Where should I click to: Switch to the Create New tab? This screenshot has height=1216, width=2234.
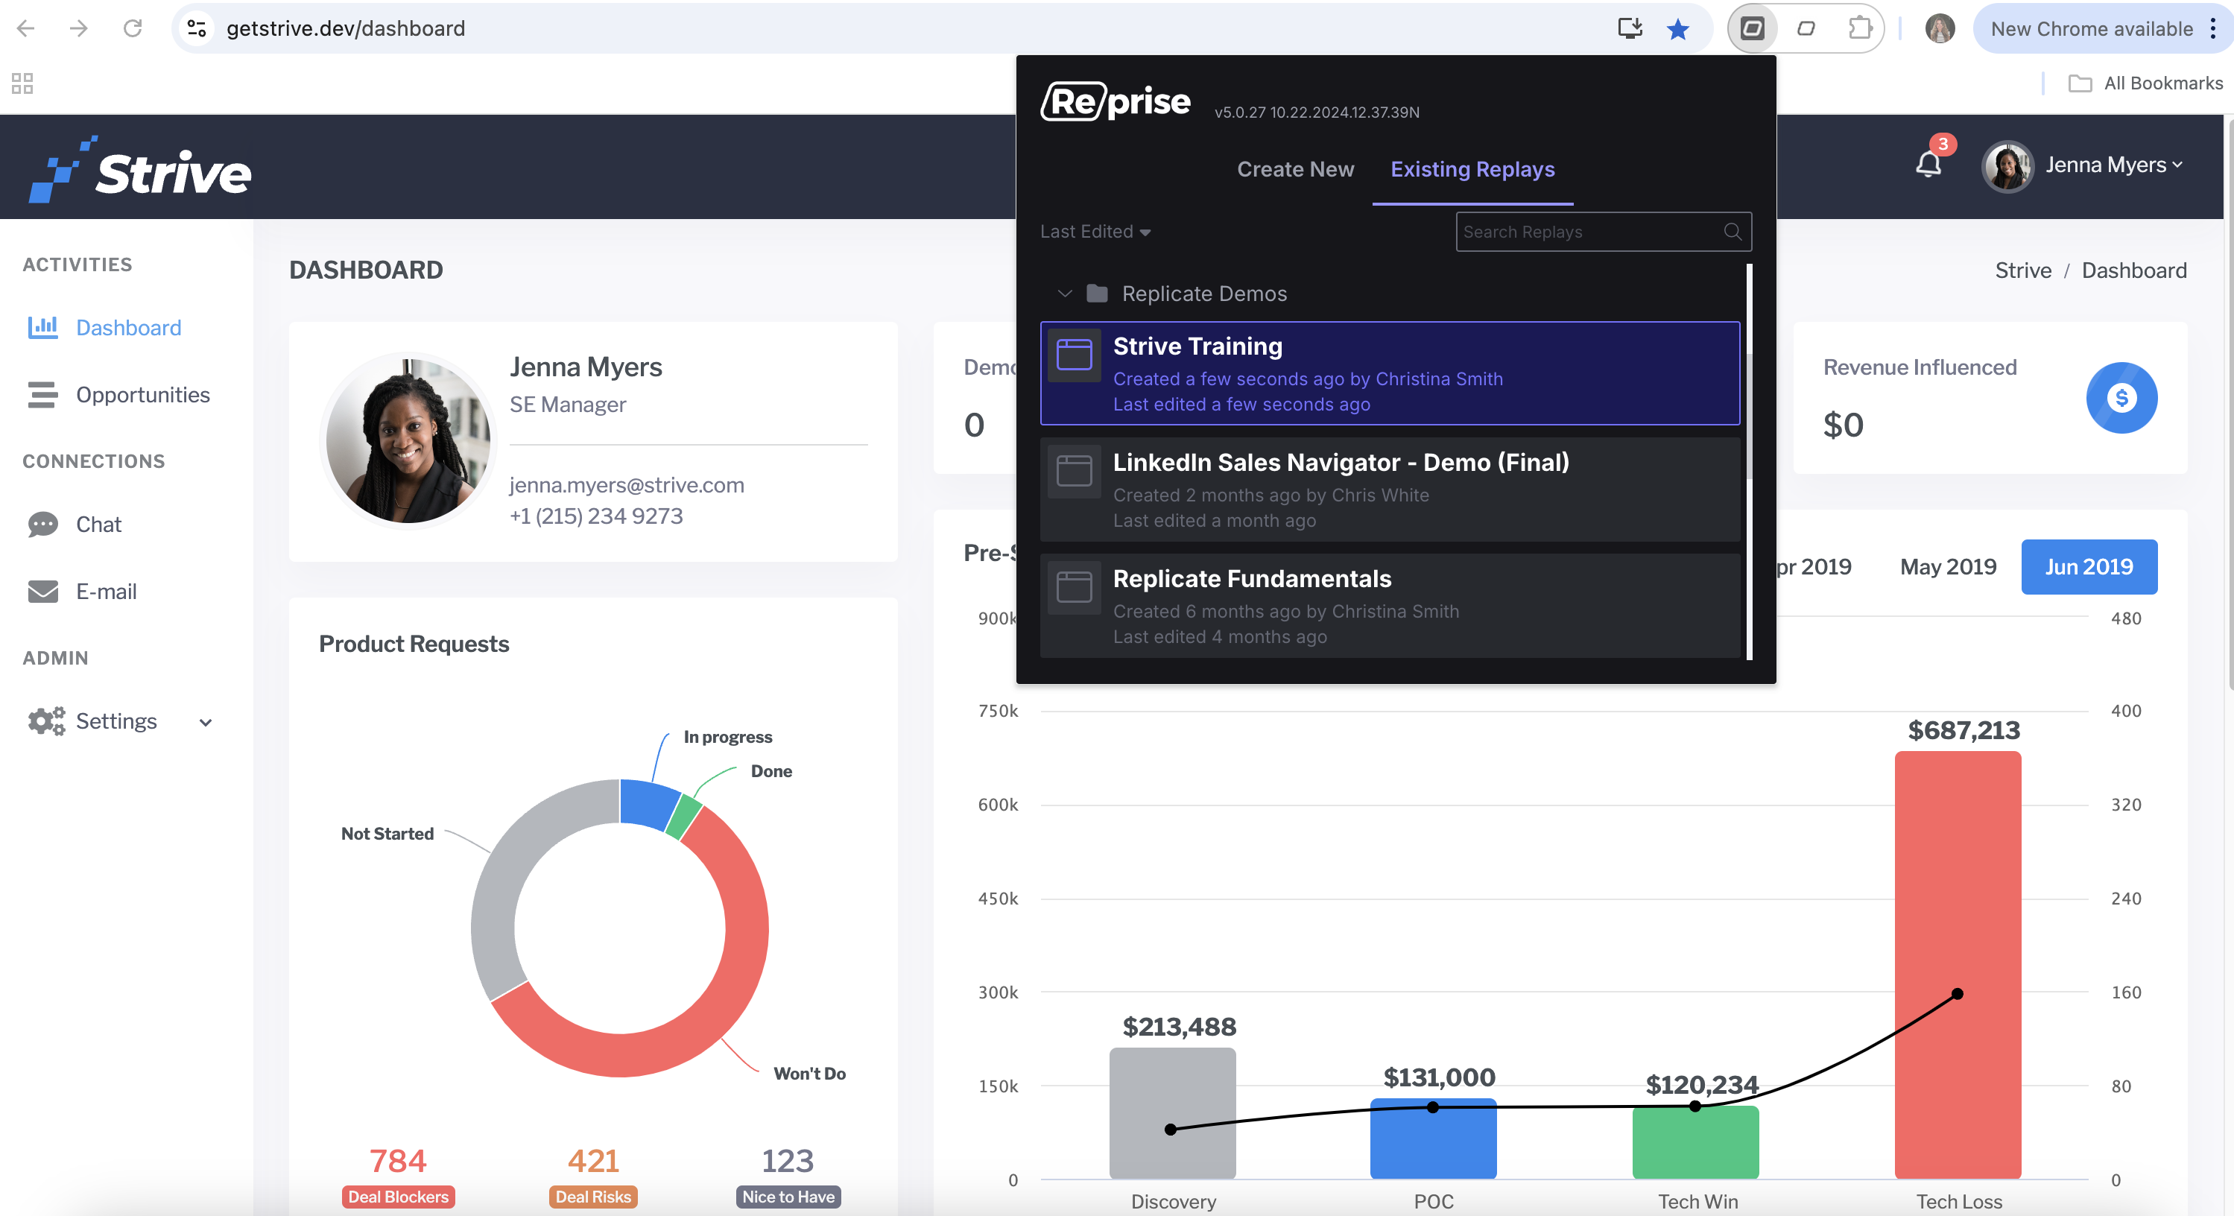[x=1295, y=169]
